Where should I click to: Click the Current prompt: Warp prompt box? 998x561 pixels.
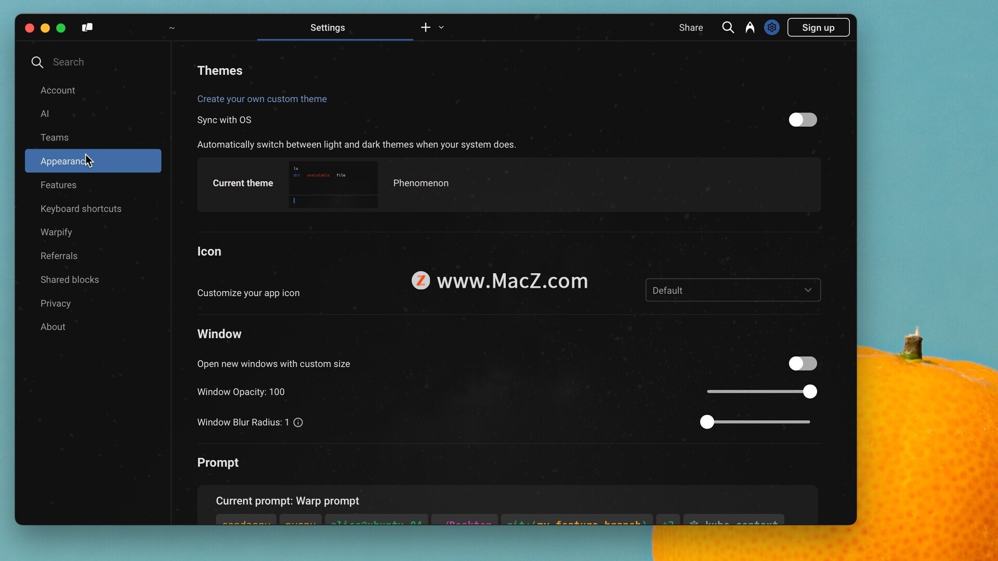click(x=507, y=505)
